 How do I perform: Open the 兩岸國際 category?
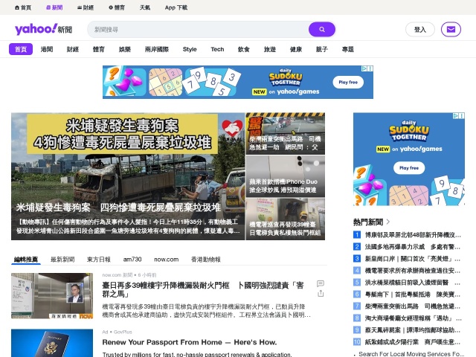tap(157, 49)
